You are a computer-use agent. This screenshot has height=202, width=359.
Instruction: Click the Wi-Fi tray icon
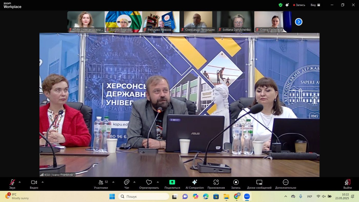click(318, 196)
